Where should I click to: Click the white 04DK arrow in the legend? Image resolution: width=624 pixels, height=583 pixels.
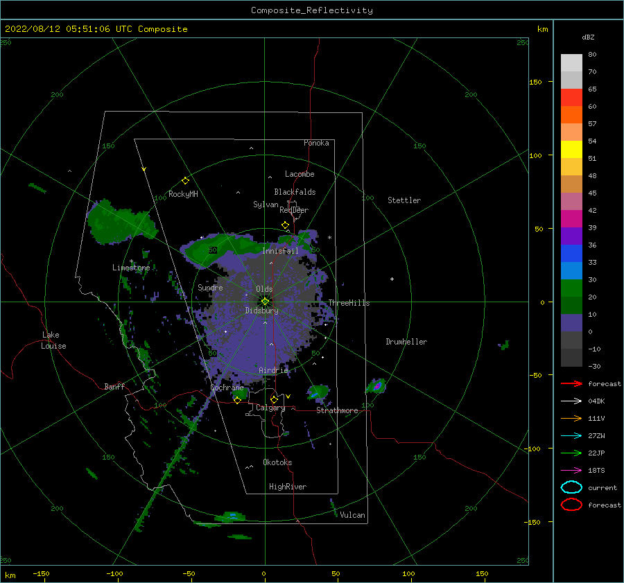[571, 401]
